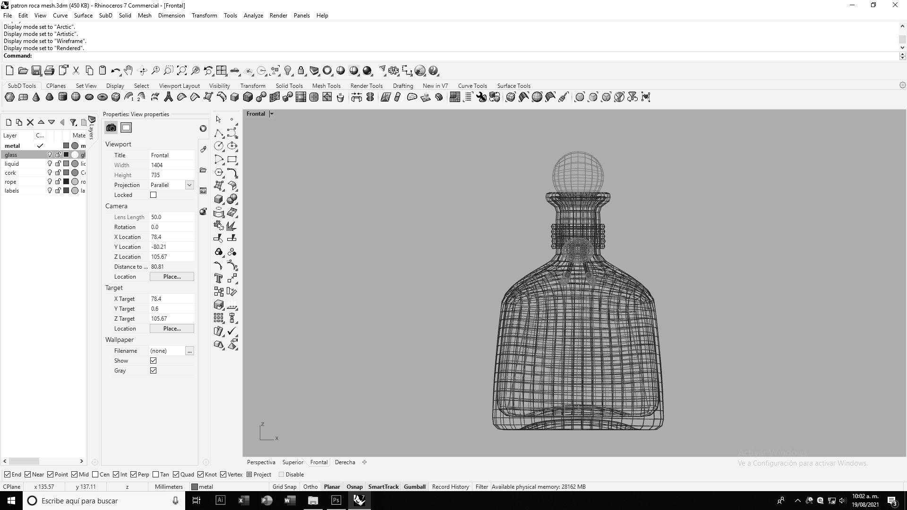Open Help with the question mark icon

[x=433, y=71]
